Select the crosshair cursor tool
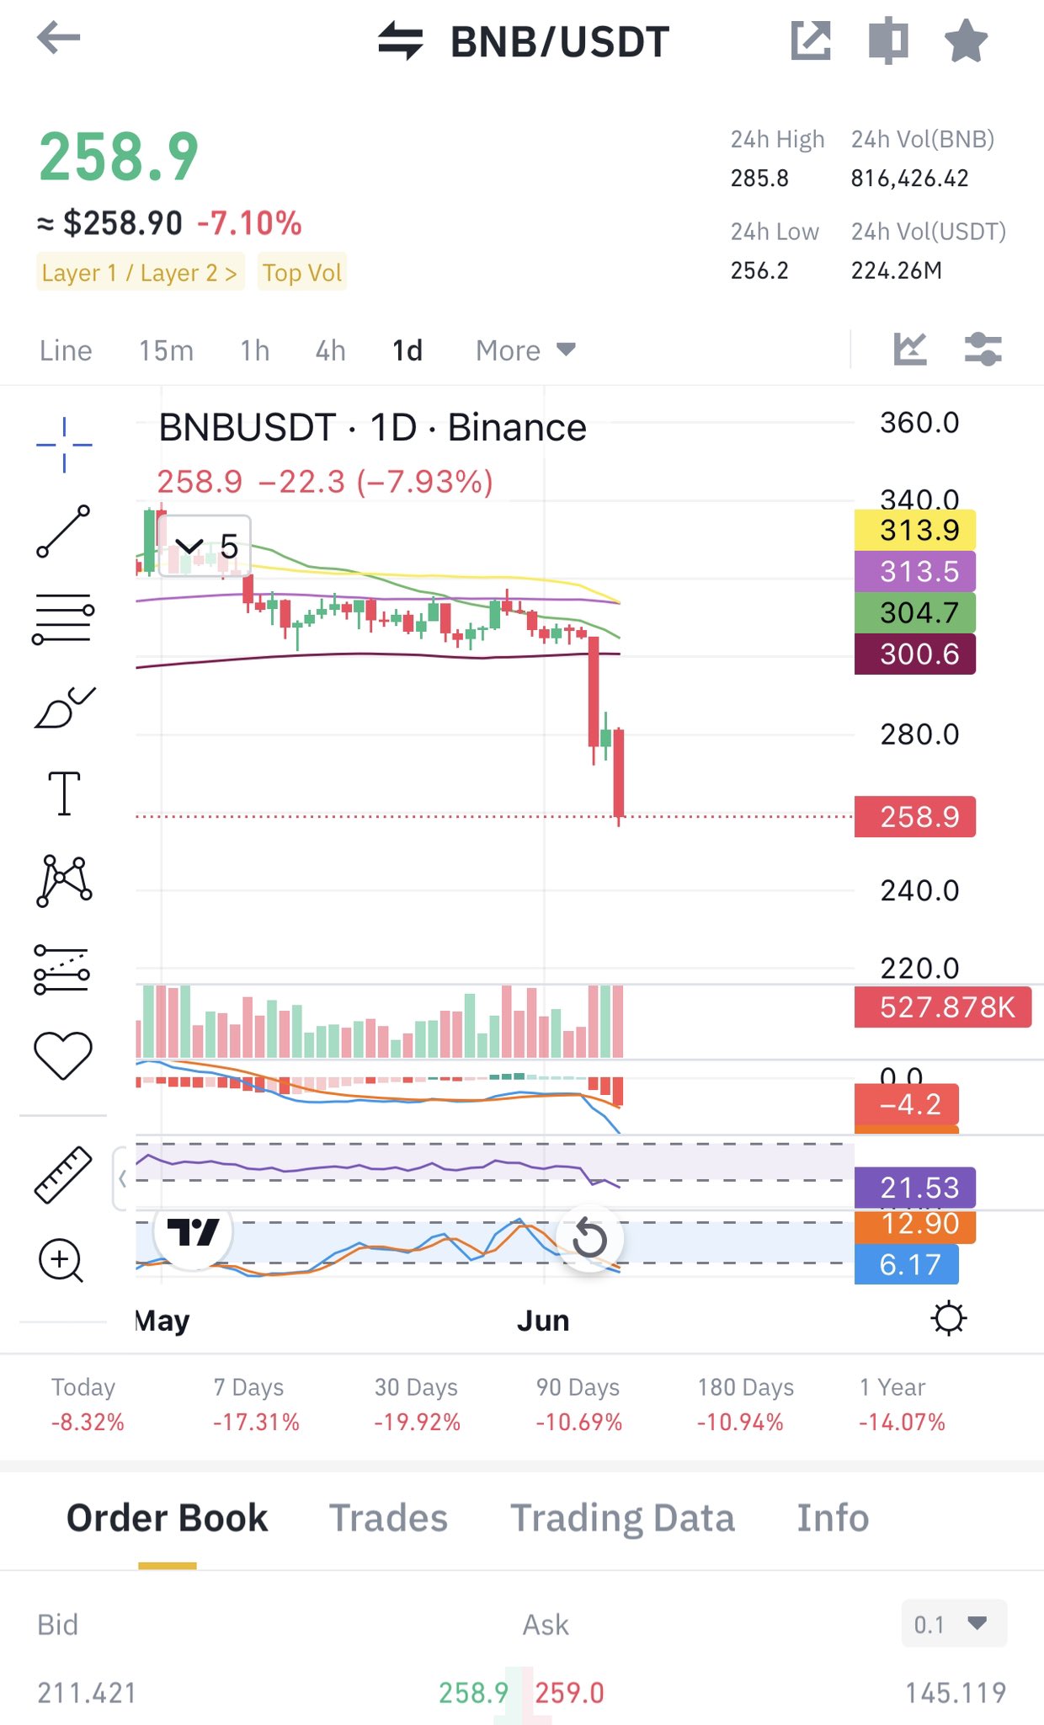This screenshot has width=1044, height=1725. coord(64,444)
